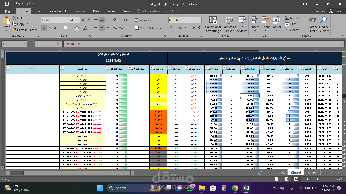346x194 pixels.
Task: Open the Number format dropdown showing 'Number'
Action: point(200,20)
